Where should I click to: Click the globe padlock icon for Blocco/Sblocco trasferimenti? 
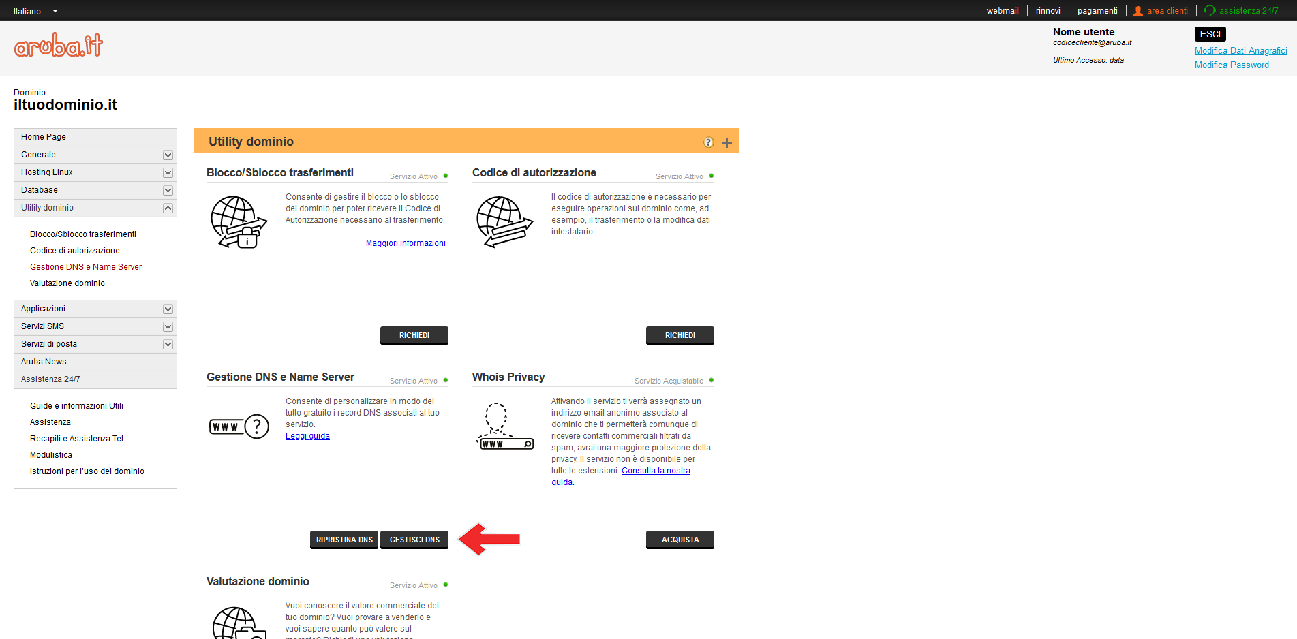click(x=239, y=222)
